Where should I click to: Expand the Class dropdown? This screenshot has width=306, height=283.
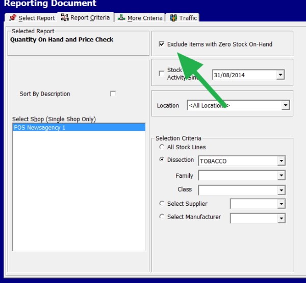[x=281, y=190]
